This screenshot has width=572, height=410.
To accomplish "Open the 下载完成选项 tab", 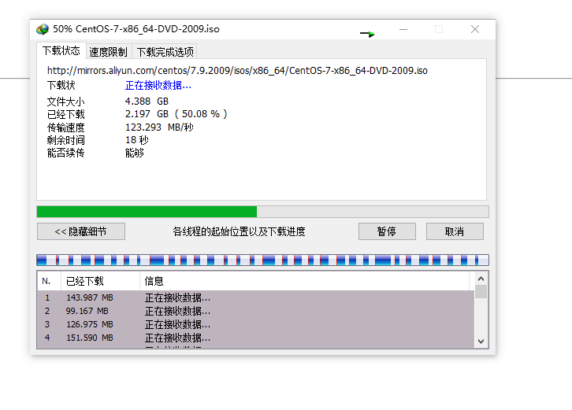I will pos(165,52).
